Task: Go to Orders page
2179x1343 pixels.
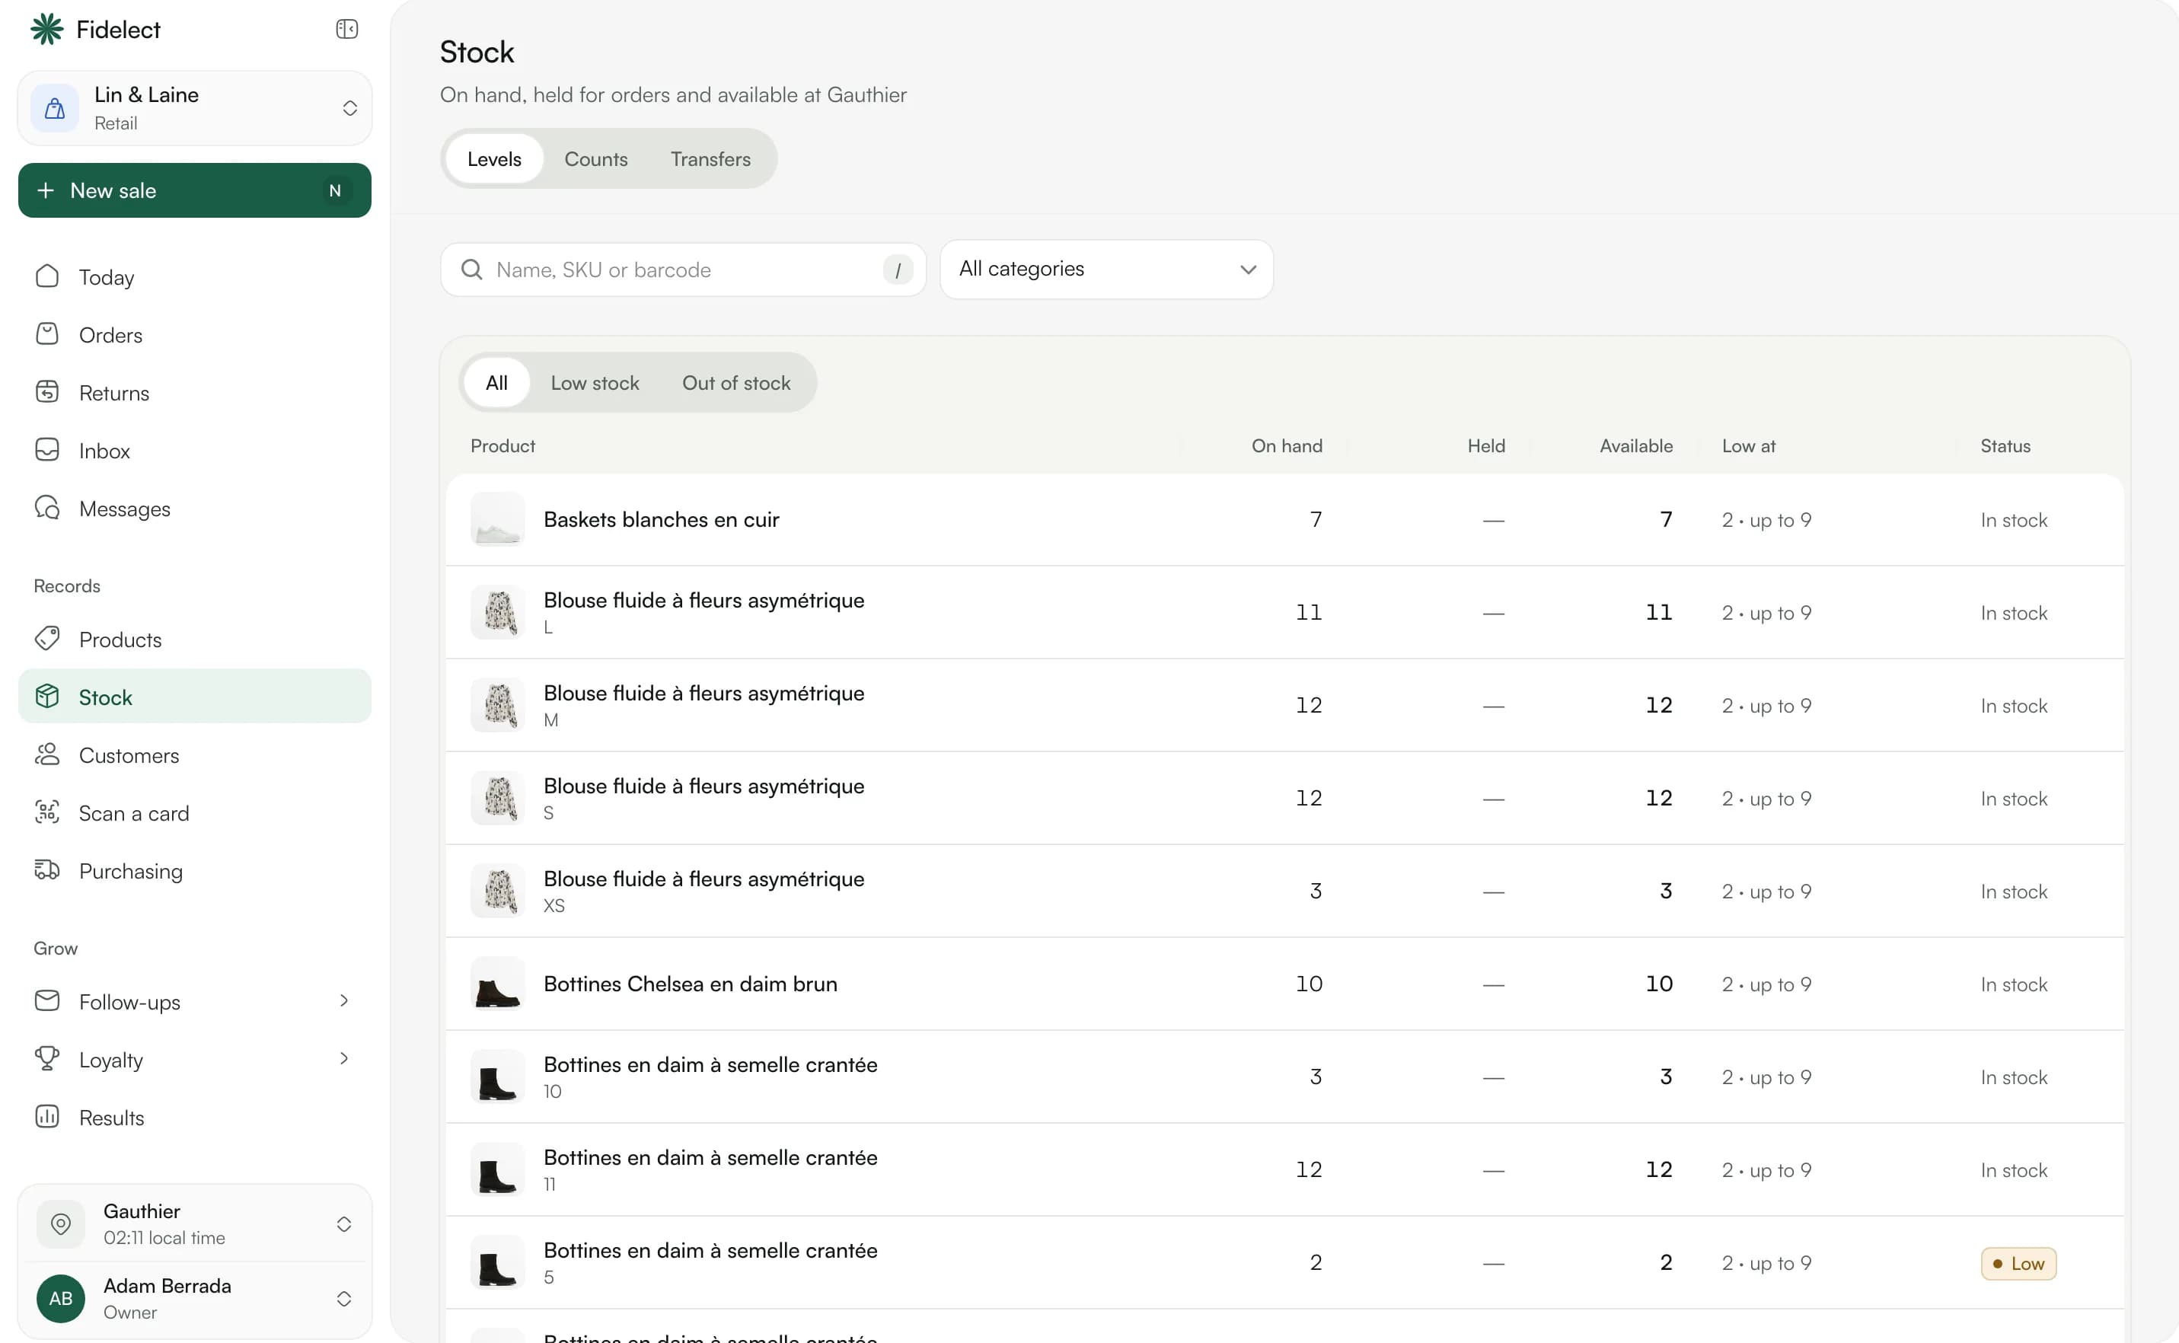Action: tap(195, 335)
